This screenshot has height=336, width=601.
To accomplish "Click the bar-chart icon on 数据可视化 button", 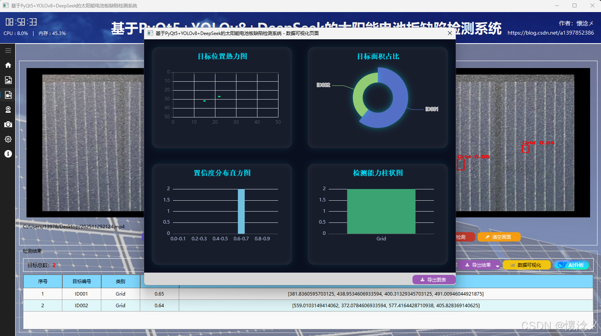I will coord(513,265).
